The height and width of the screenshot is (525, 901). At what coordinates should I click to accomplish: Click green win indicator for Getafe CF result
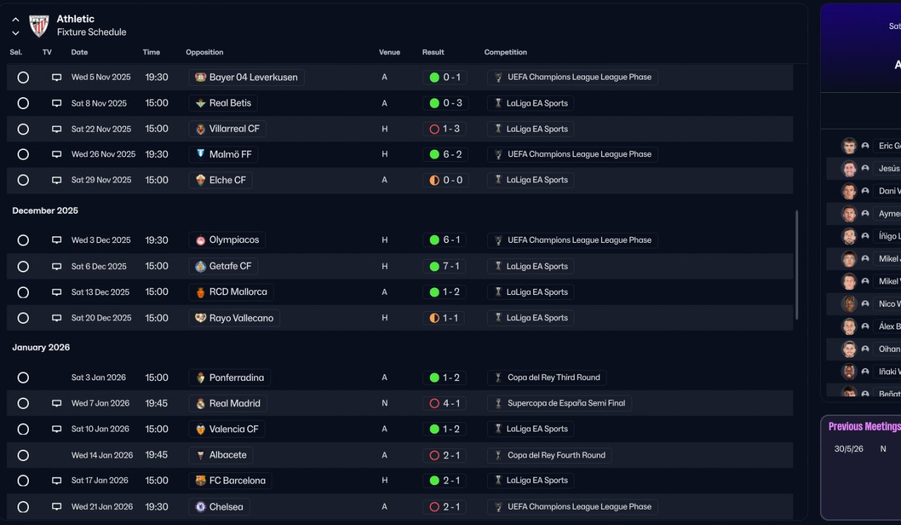[x=434, y=267]
